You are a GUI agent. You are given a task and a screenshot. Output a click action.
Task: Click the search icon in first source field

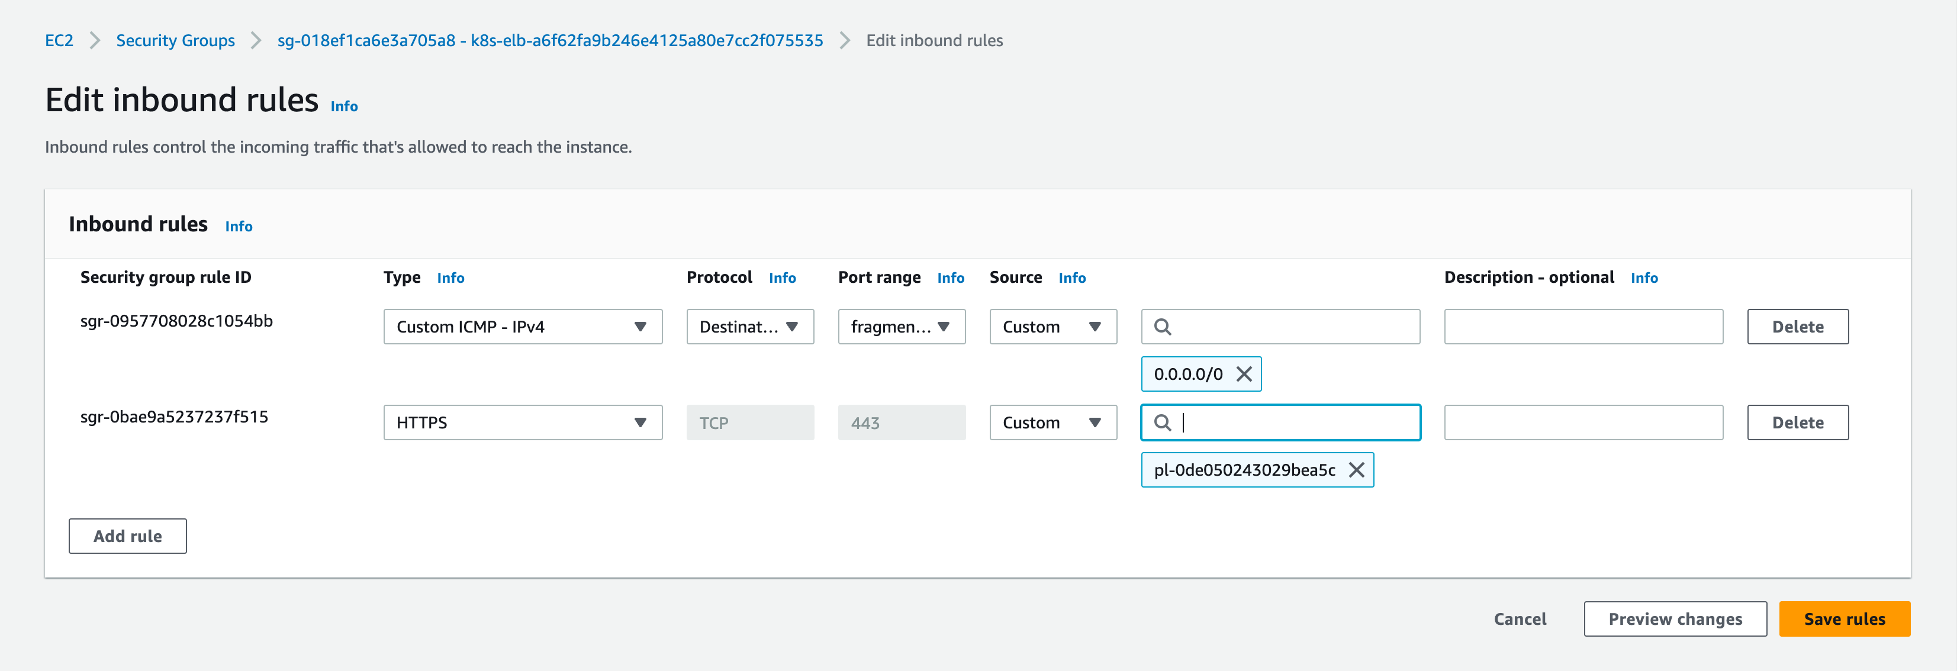(1163, 327)
